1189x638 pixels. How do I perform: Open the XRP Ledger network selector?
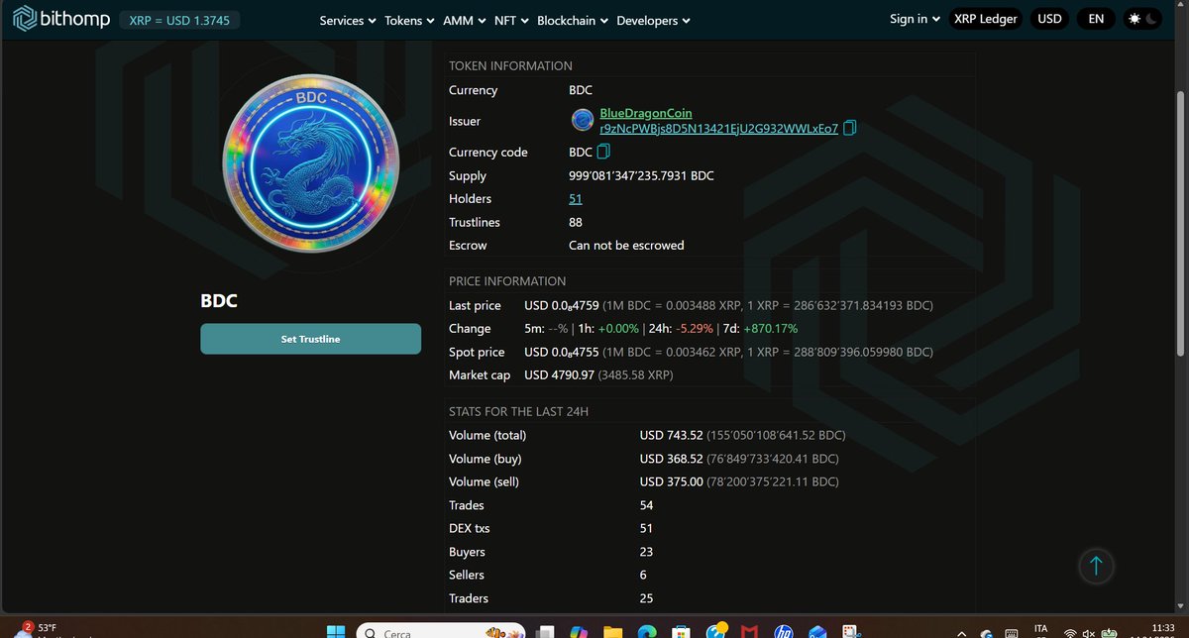pos(986,19)
